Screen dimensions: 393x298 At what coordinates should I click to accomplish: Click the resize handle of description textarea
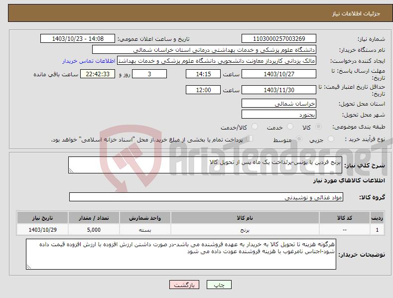pos(71,171)
